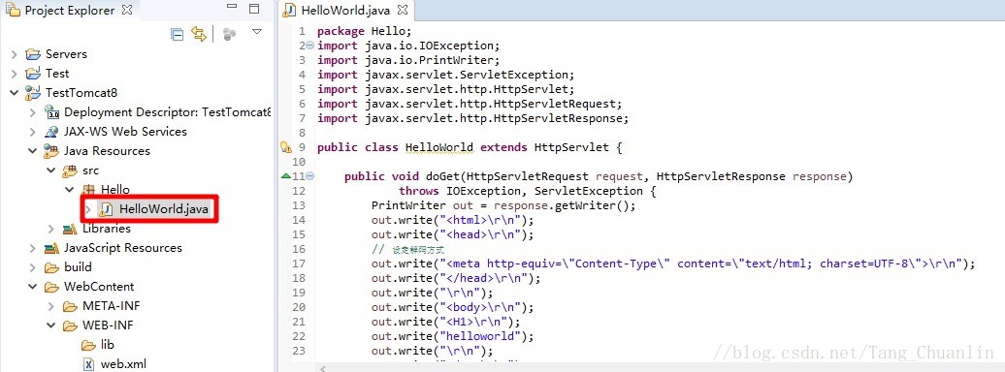Collapse the WEB-INF folder

click(x=51, y=325)
